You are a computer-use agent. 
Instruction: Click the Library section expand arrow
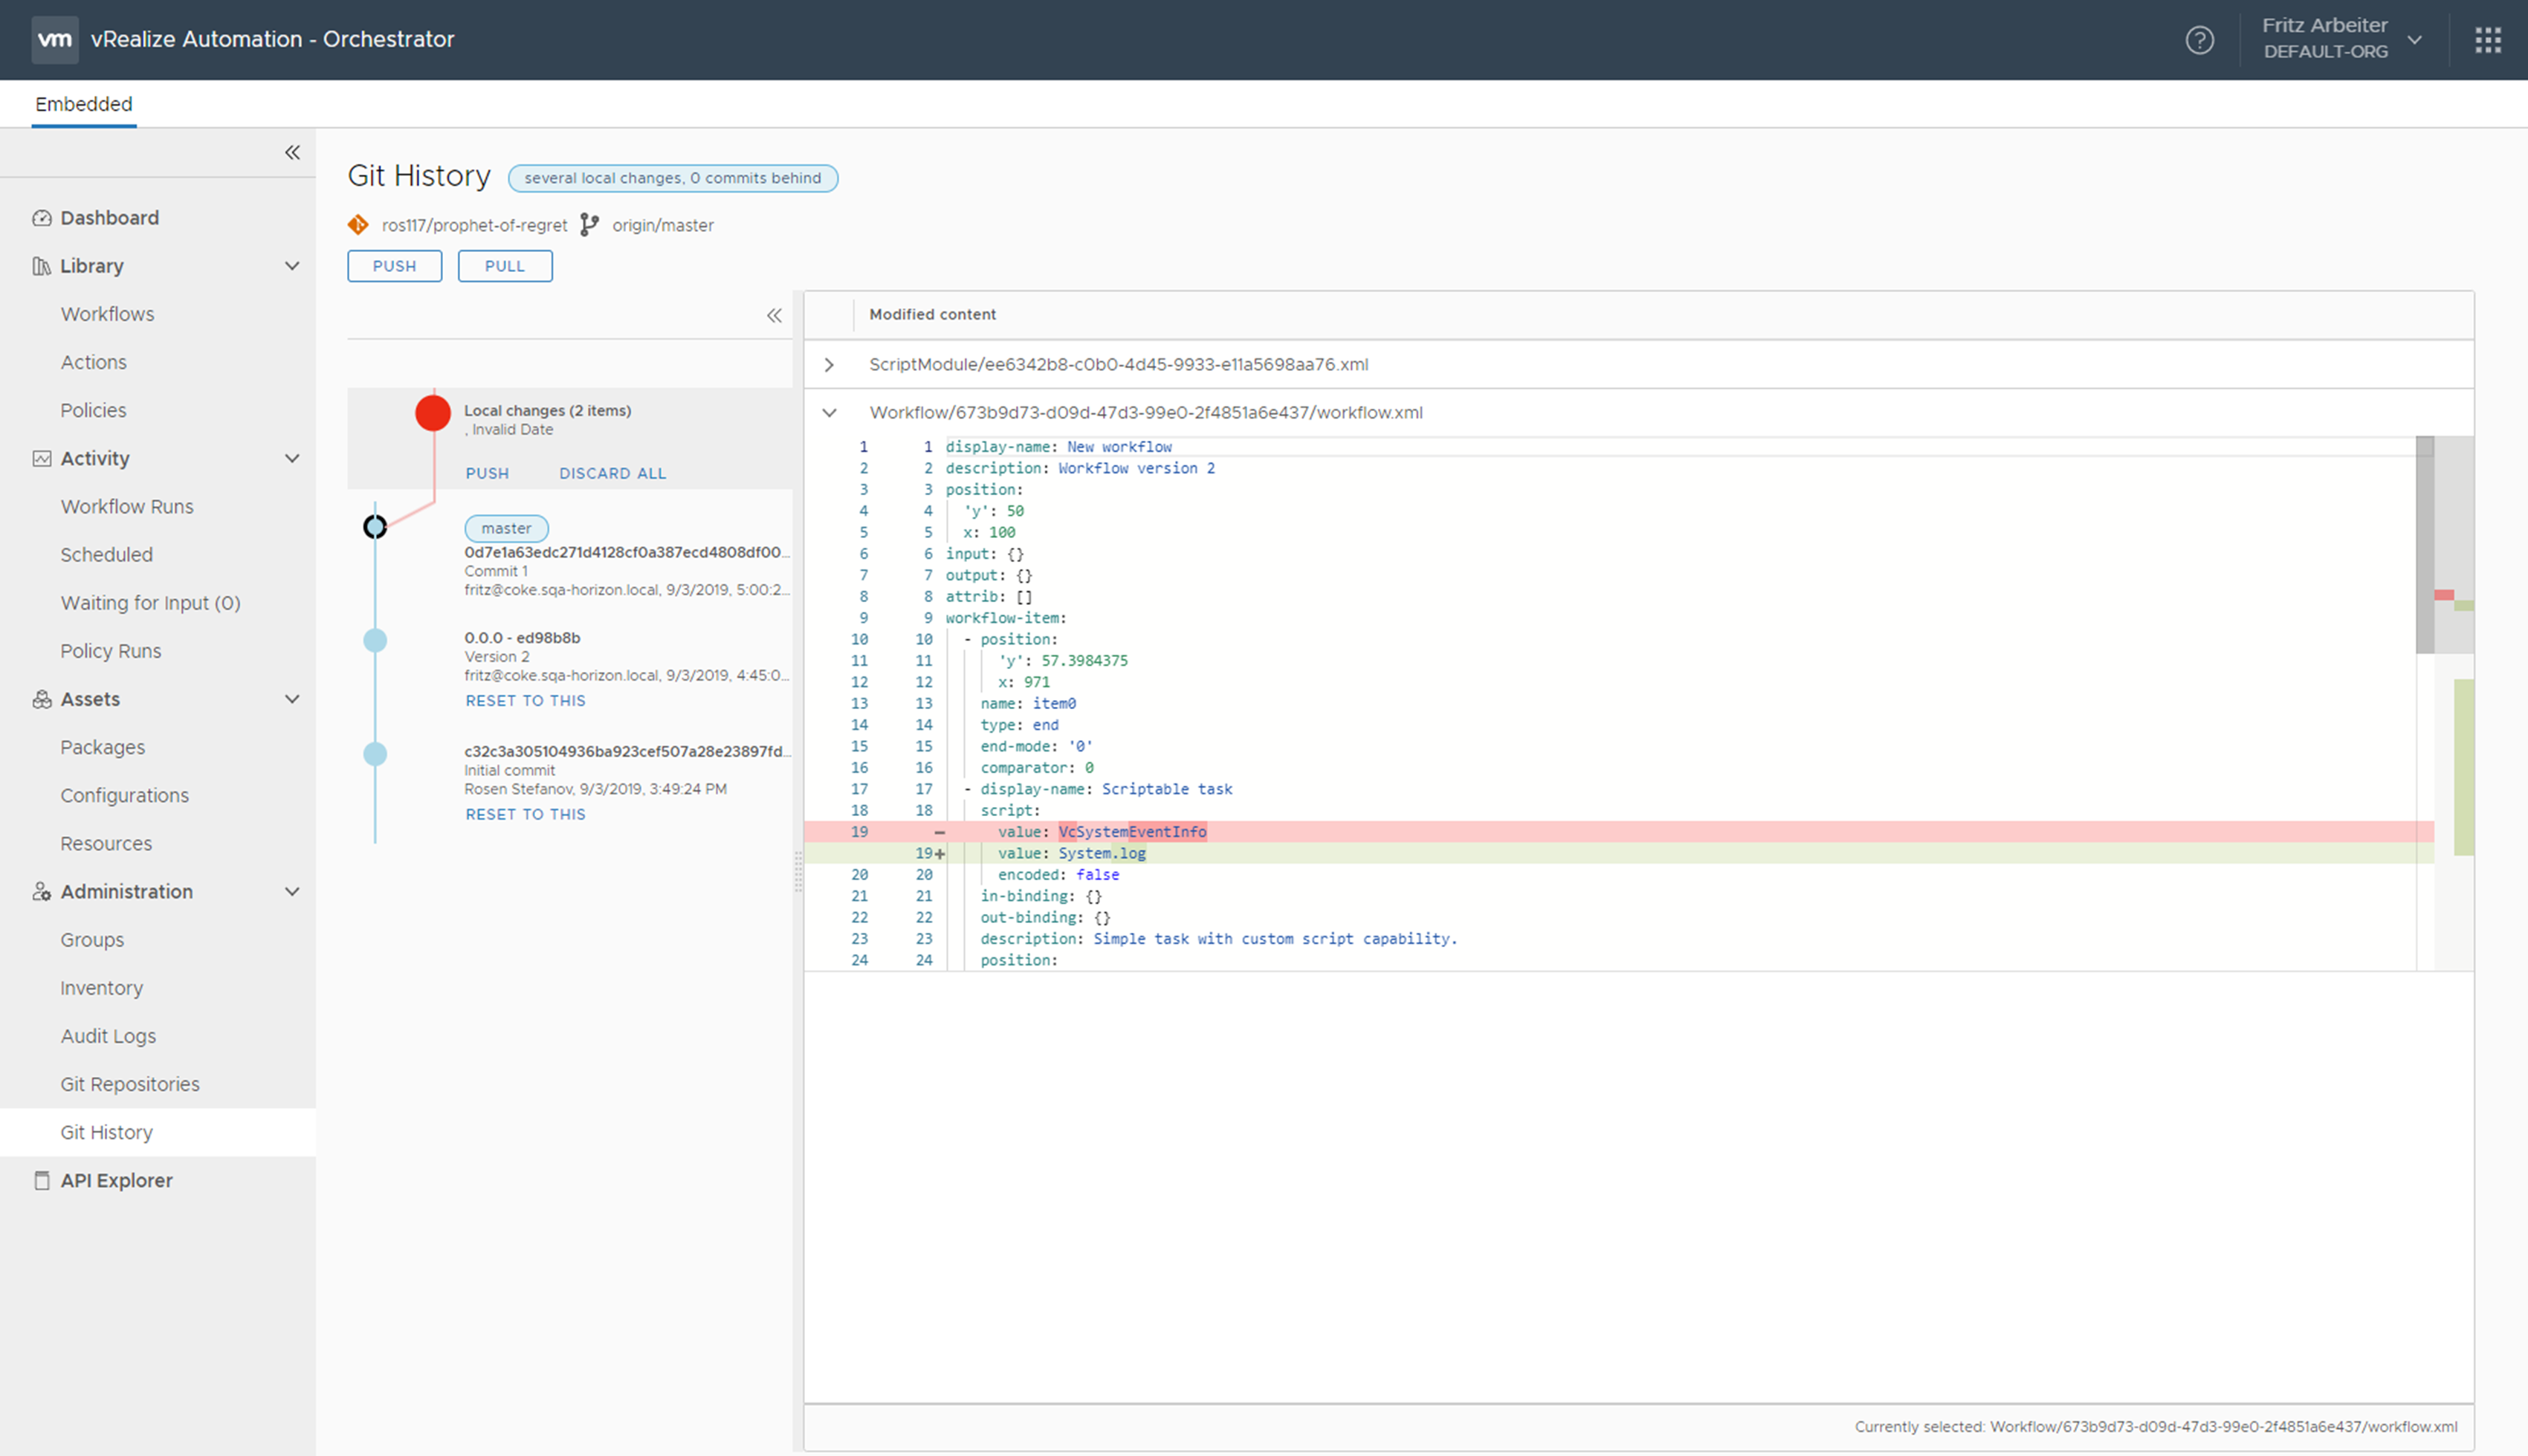coord(294,265)
